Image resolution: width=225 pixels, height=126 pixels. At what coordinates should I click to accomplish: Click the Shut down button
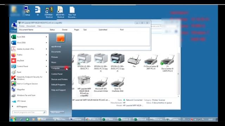coord(56,112)
